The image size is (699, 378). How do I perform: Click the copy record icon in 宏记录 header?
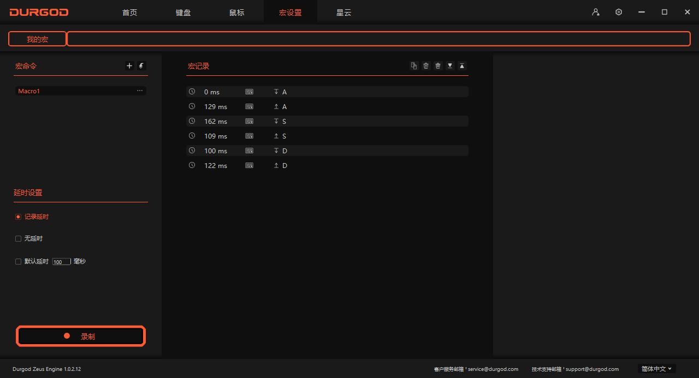414,66
